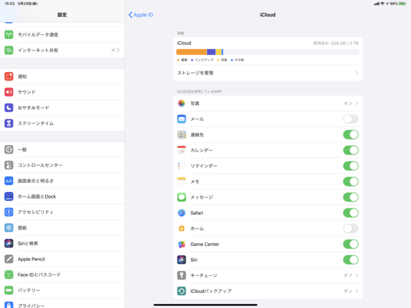Open iCloudバックアップ via the オン chevron

(x=357, y=291)
